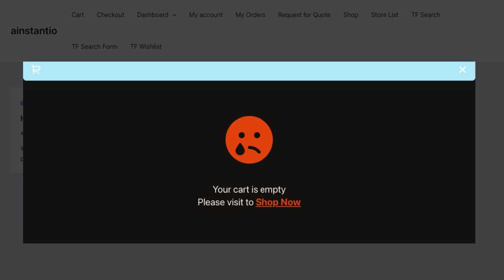Click the ainstantio site title
This screenshot has height=280, width=504.
click(34, 31)
